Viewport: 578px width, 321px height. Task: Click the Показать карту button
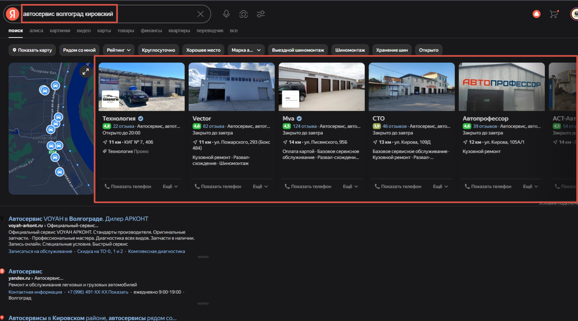click(x=32, y=50)
